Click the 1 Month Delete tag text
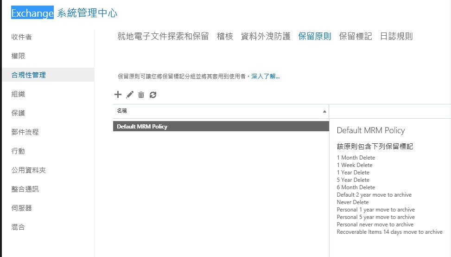This screenshot has height=257, width=451. click(x=356, y=157)
